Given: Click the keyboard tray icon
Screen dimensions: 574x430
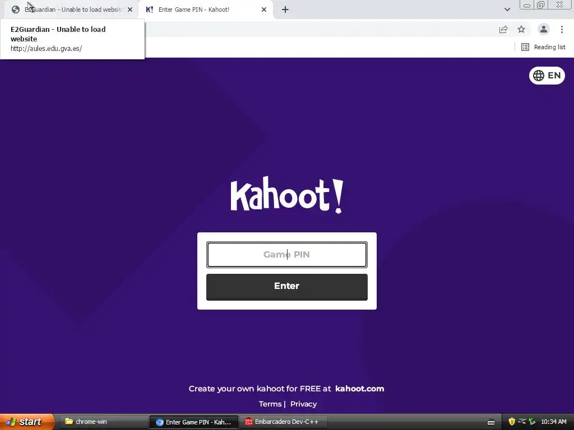Looking at the screenshot, I should click(x=491, y=422).
